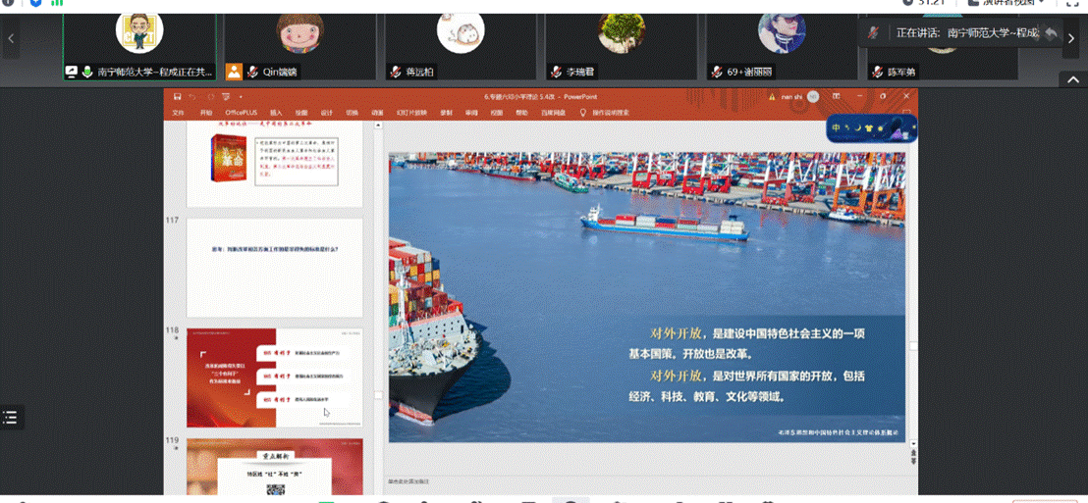Show previous participants with left arrow
The width and height of the screenshot is (1088, 503).
pos(11,39)
